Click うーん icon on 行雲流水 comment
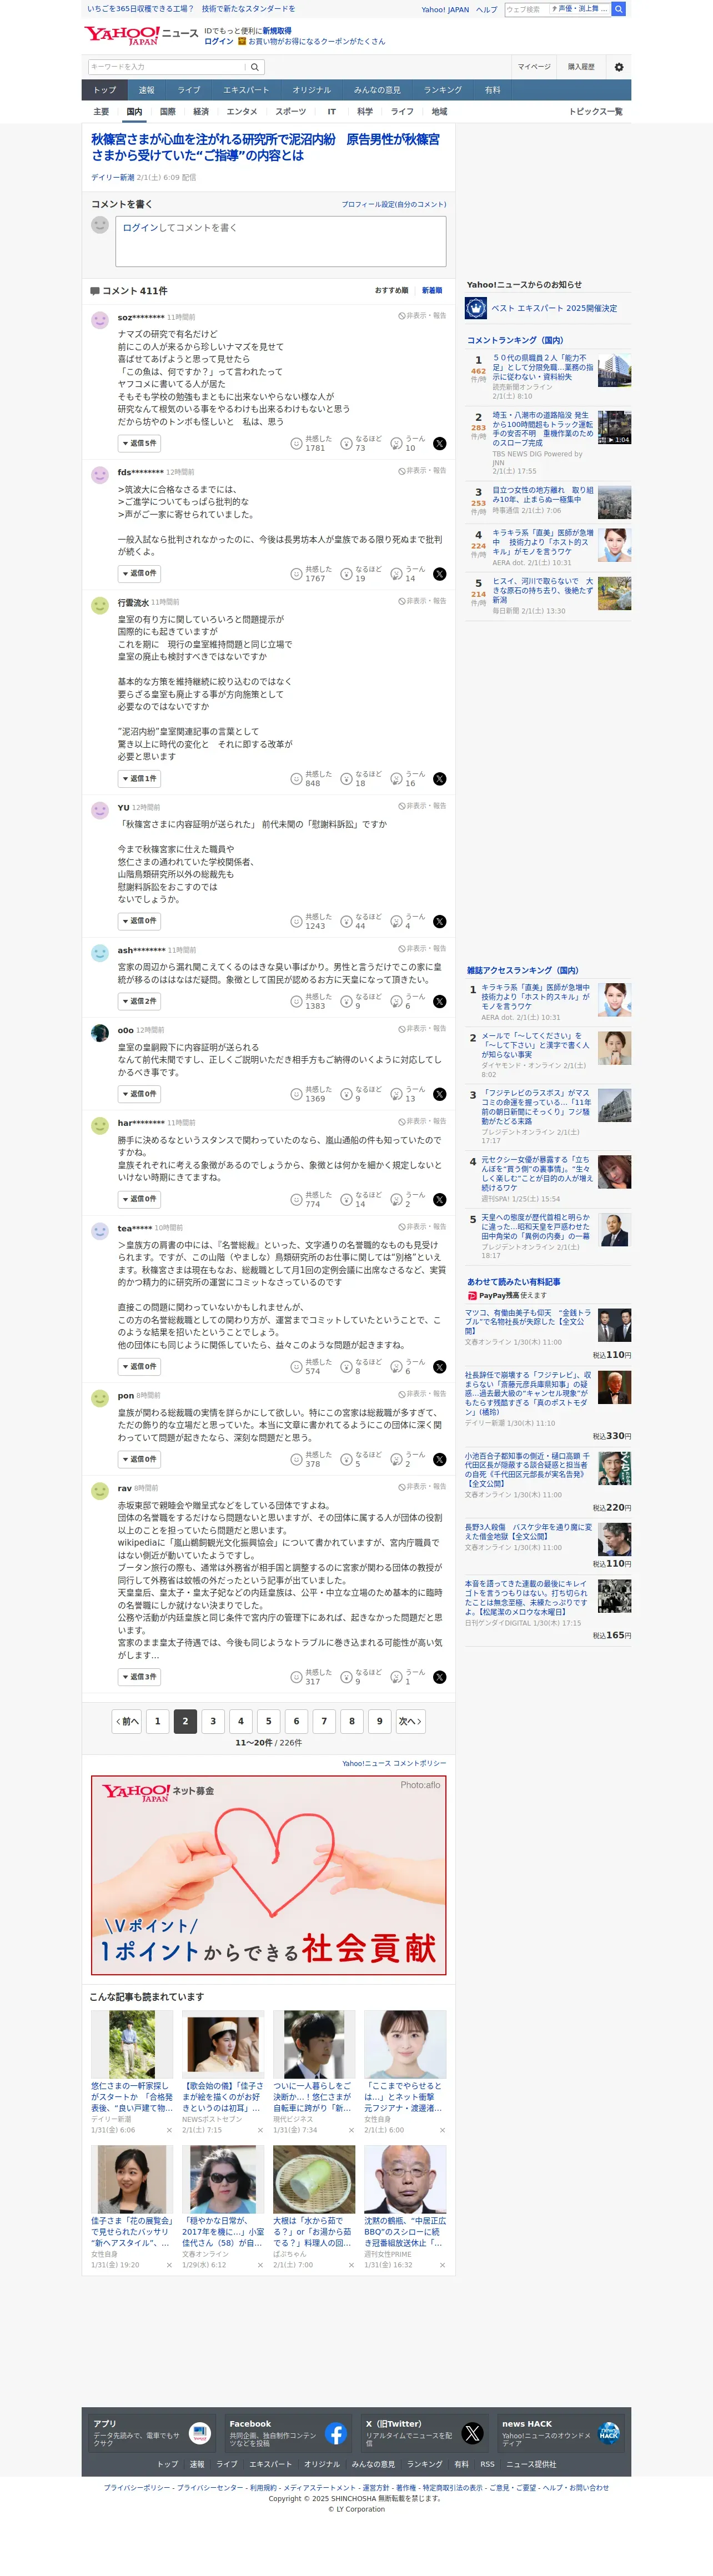This screenshot has width=713, height=2576. [396, 779]
